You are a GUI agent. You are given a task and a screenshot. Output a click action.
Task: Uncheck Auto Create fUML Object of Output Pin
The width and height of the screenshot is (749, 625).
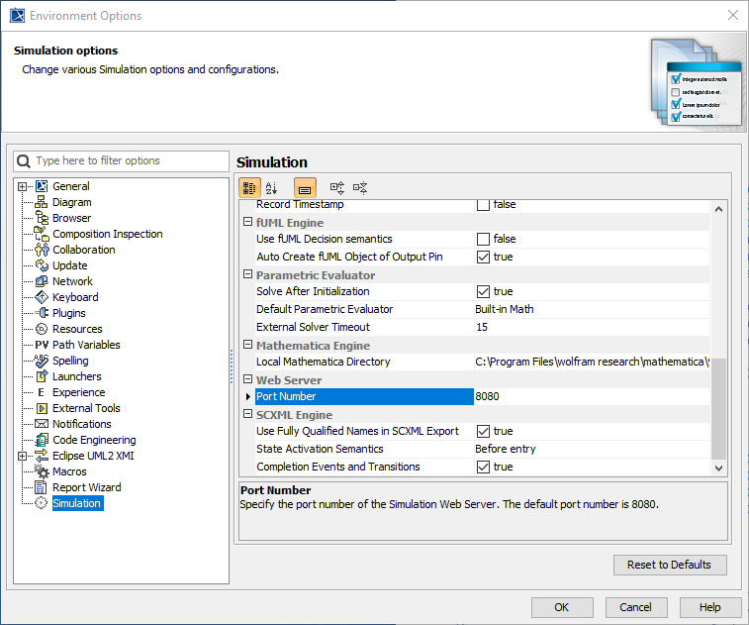(x=483, y=257)
